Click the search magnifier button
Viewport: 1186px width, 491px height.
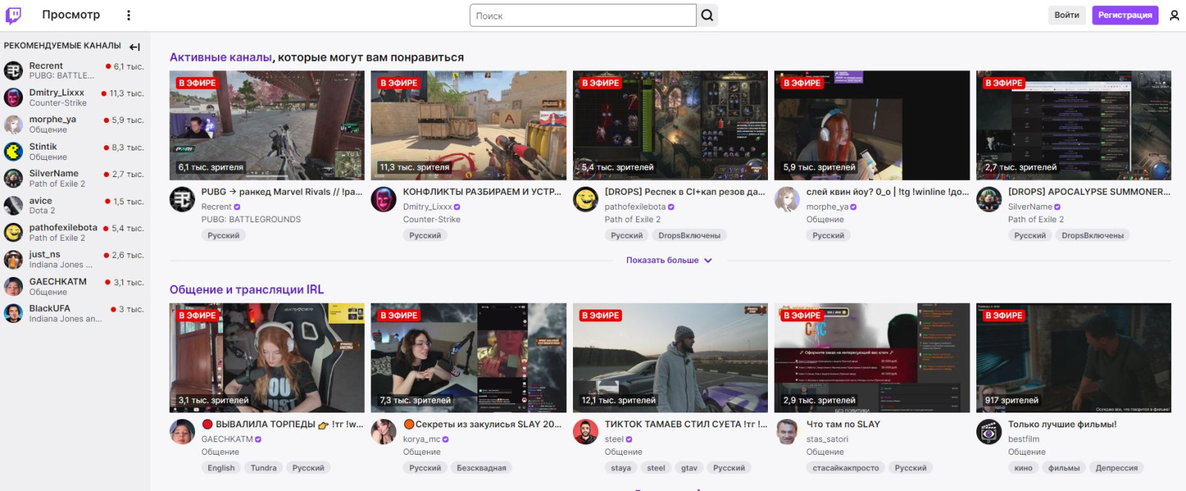click(707, 15)
